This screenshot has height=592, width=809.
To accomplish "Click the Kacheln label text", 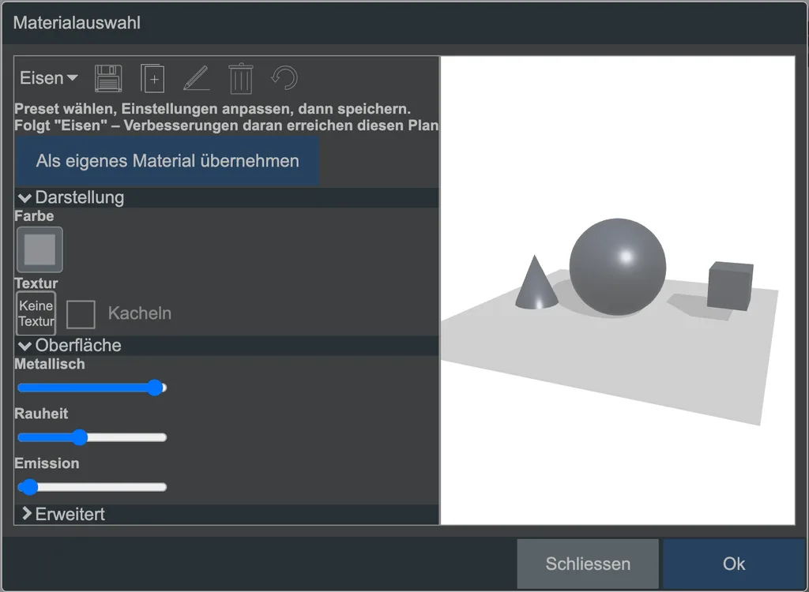I will click(x=140, y=313).
